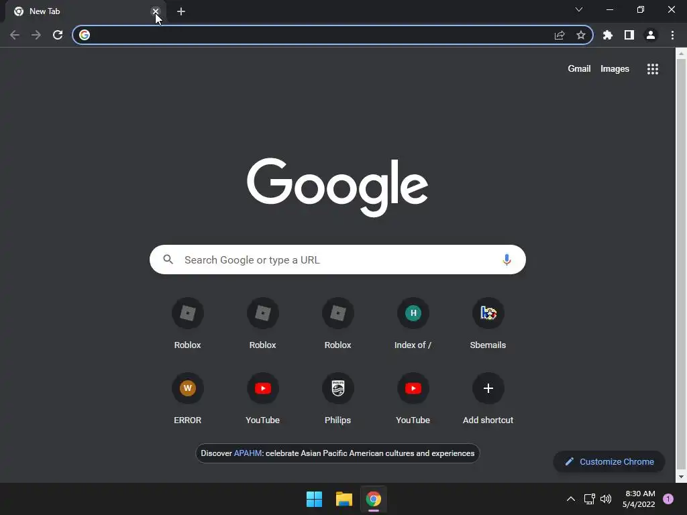Bookmark this tab with the star icon

click(x=581, y=35)
